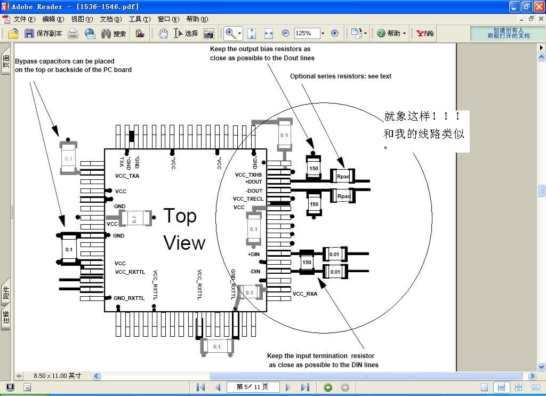Open the 编辑 (Edit) menu
The width and height of the screenshot is (546, 396).
coord(53,19)
